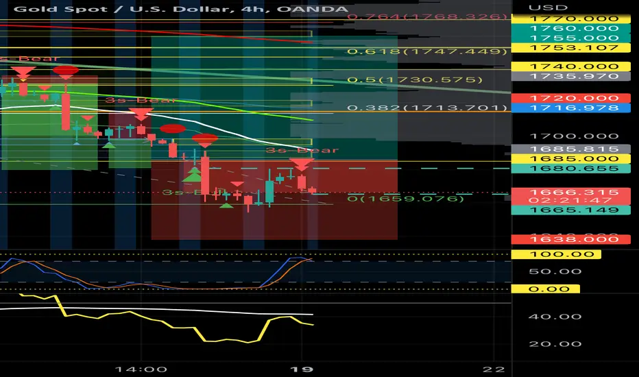Select the 0(1659.076) Fibonacci level label
Screen dimensions: 639x377
(x=405, y=199)
